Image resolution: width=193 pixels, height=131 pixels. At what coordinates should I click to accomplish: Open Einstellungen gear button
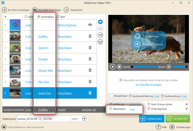point(172,127)
